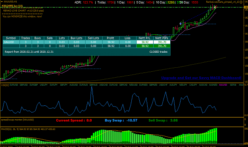248x147 pixels.
Task: Open the Savvy MACD Dashboard upgrade link
Action: coord(201,78)
